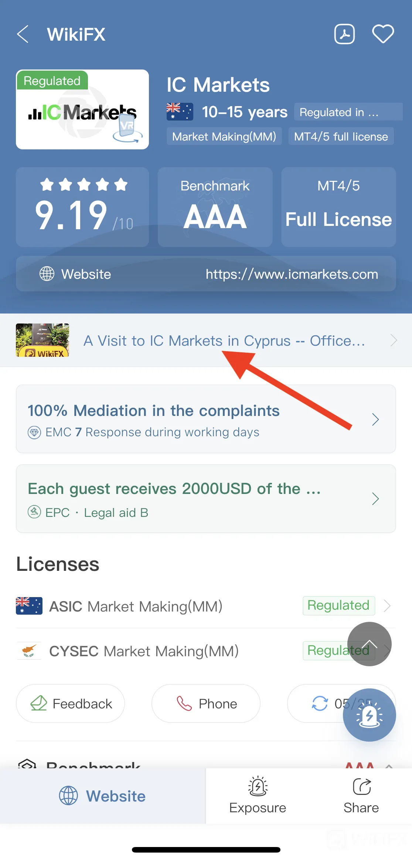Open the Cyprus office visit article arrow
This screenshot has height=857, width=412.
394,340
